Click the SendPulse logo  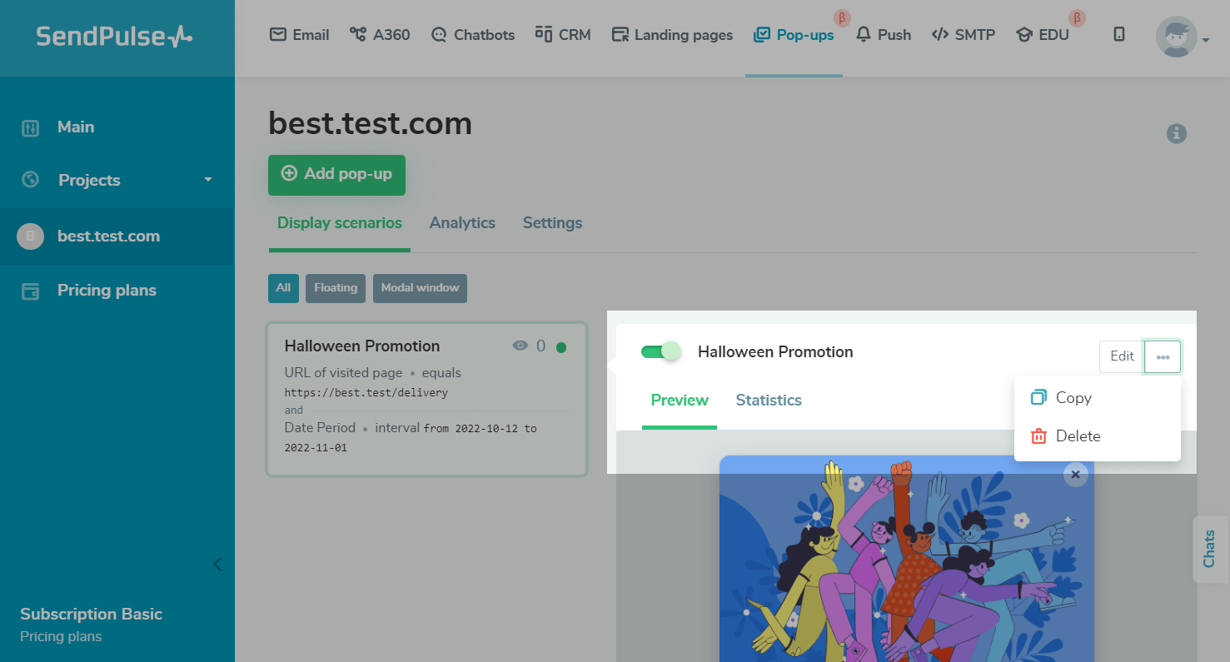(115, 37)
